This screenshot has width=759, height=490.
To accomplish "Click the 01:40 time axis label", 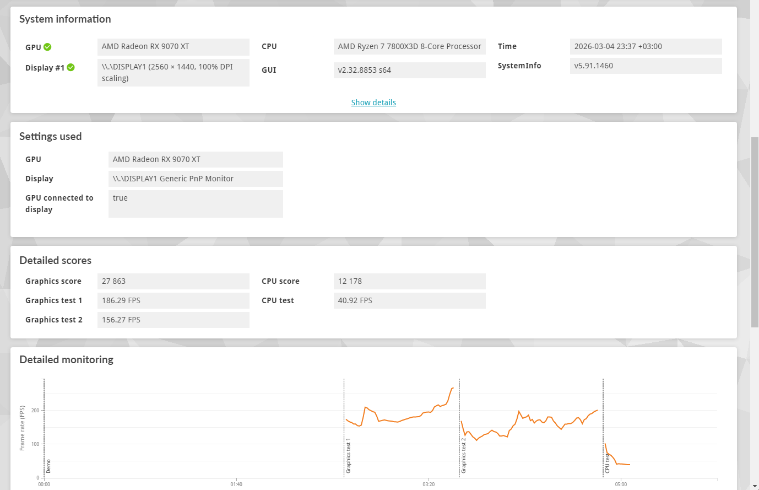I will click(x=236, y=484).
